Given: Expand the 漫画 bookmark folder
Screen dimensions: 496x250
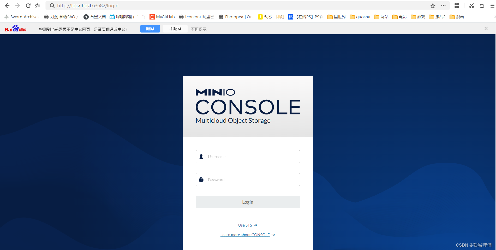Looking at the screenshot, I should 457,17.
